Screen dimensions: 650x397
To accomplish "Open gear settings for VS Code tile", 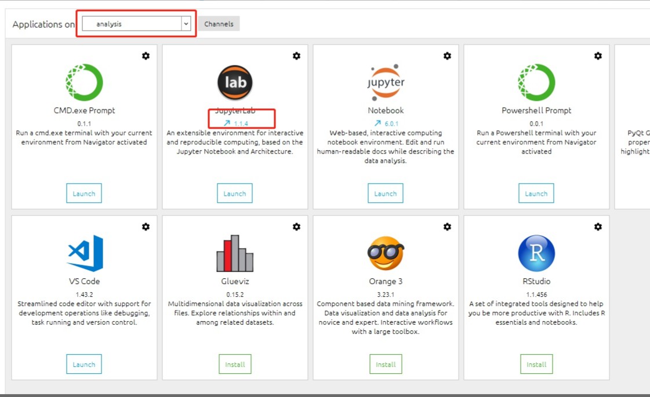I will tap(146, 227).
